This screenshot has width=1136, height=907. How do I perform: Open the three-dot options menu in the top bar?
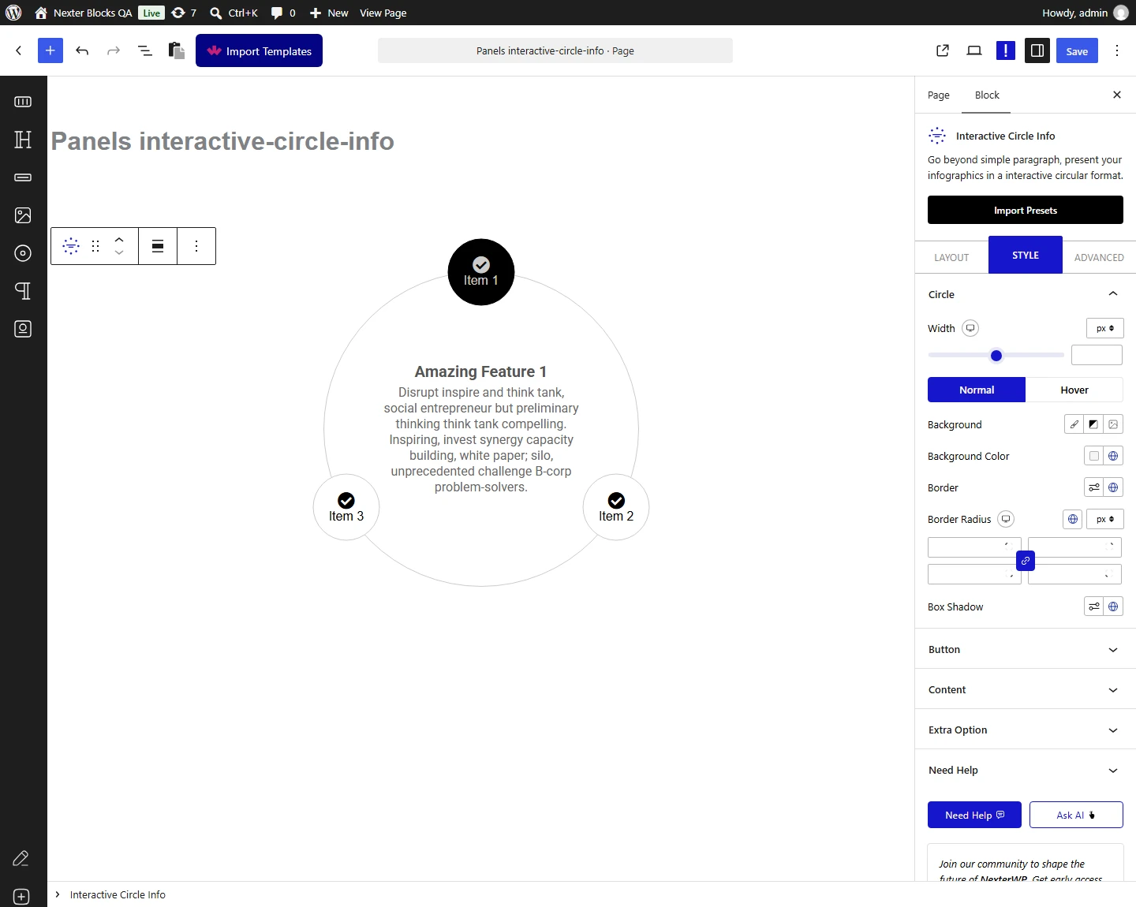coord(1117,50)
